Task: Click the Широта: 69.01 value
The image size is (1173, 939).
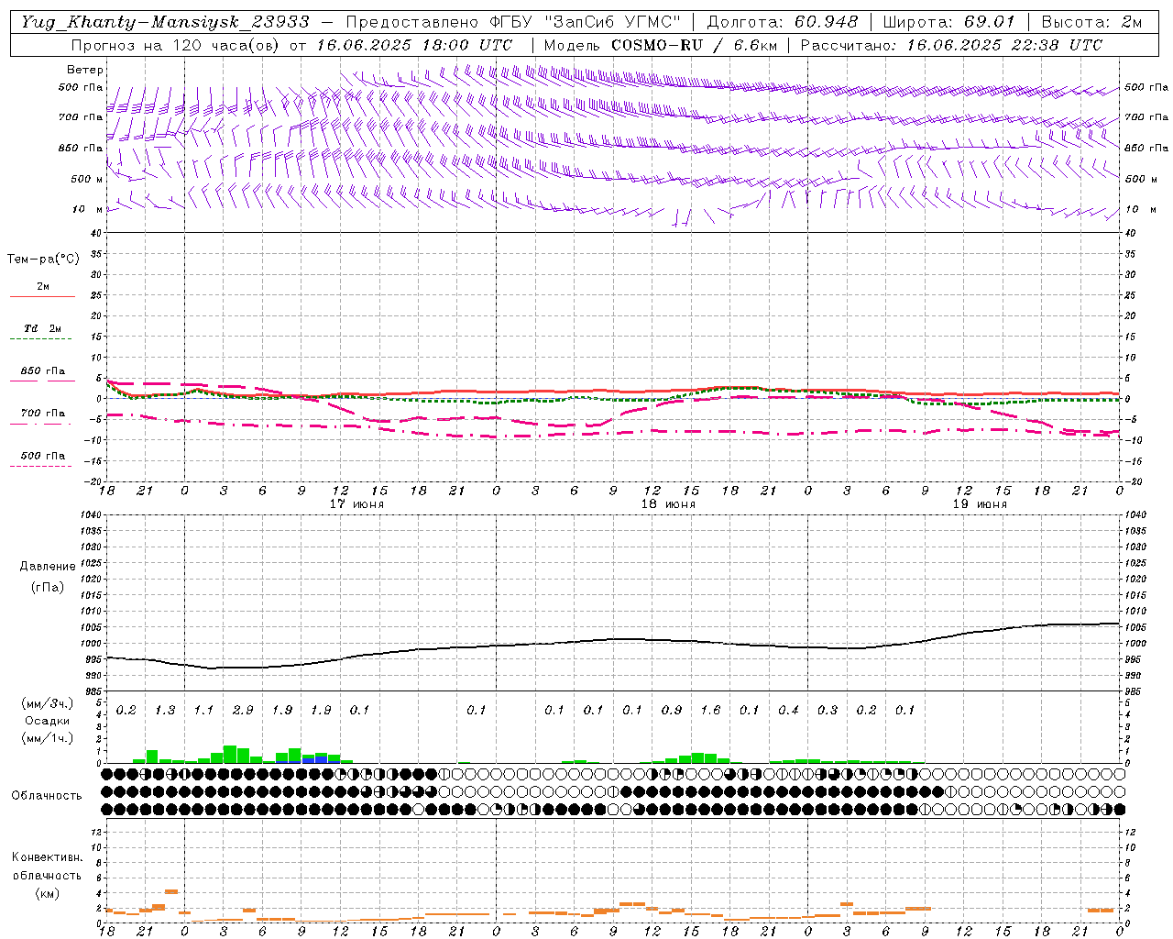Action: (x=949, y=22)
